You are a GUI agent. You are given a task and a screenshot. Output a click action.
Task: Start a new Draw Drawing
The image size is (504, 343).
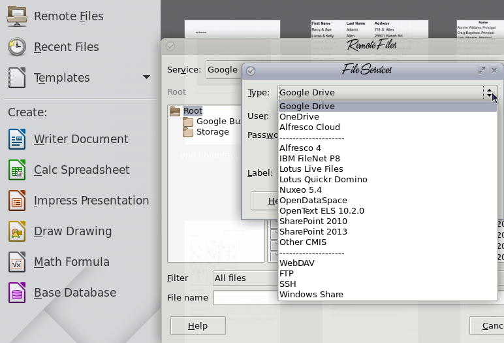72,231
